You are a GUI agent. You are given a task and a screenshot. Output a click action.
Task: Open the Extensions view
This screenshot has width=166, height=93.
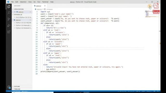9,32
